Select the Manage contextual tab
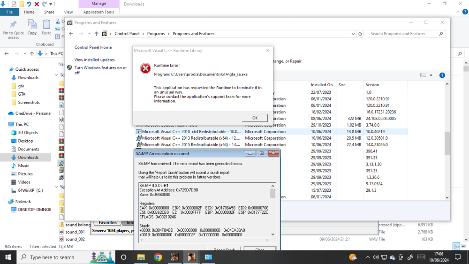 click(98, 4)
